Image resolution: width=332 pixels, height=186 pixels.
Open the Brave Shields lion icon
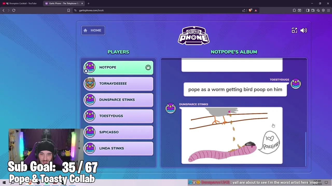pyautogui.click(x=250, y=10)
